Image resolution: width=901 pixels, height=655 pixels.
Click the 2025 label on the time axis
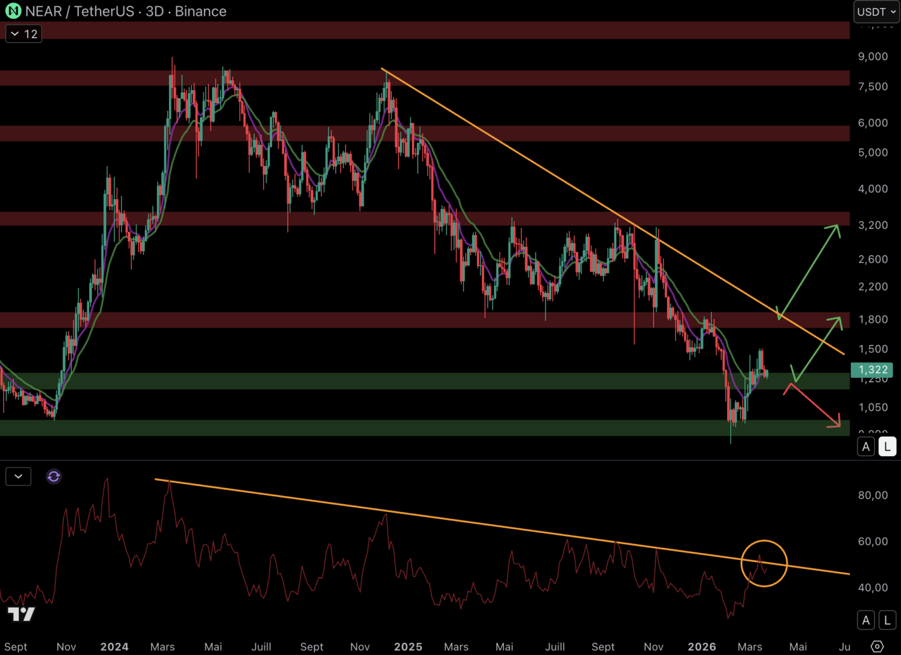coord(408,647)
